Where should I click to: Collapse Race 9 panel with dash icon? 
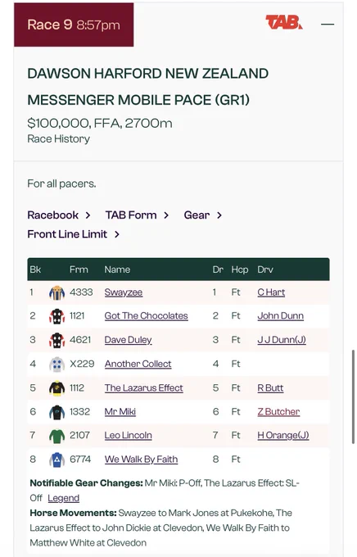coord(328,24)
